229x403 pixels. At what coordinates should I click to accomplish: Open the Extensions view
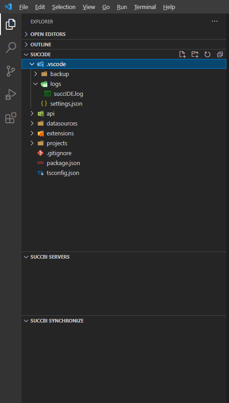pyautogui.click(x=11, y=118)
